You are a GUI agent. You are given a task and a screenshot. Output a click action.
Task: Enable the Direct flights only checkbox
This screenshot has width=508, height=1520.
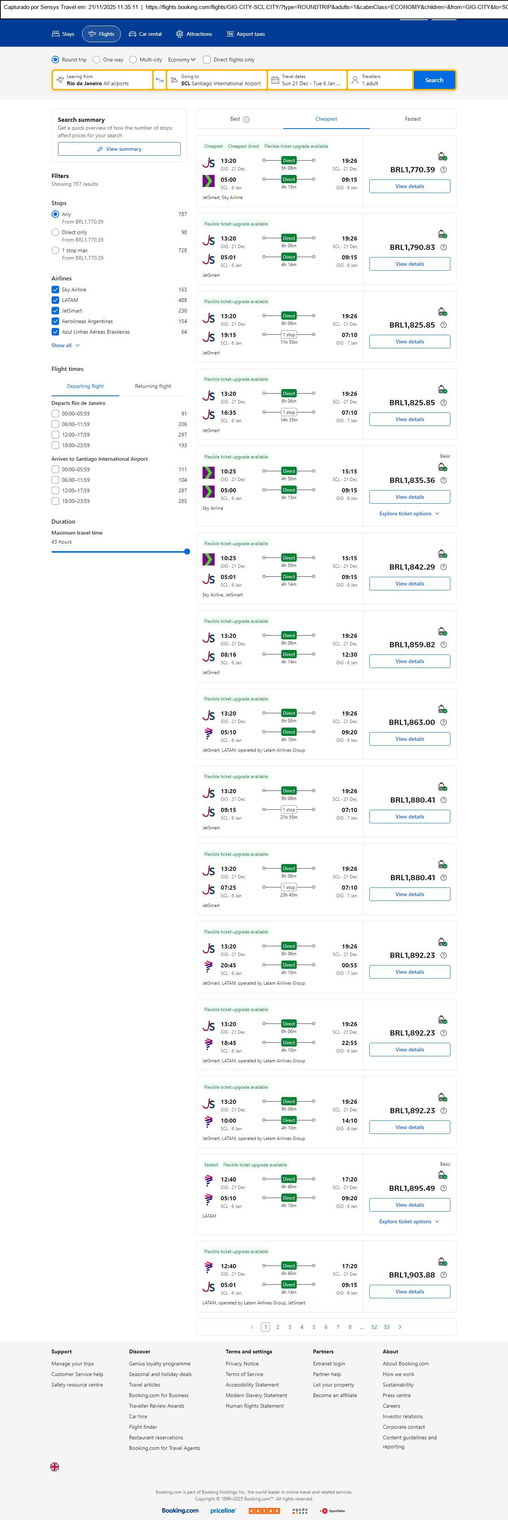point(207,60)
